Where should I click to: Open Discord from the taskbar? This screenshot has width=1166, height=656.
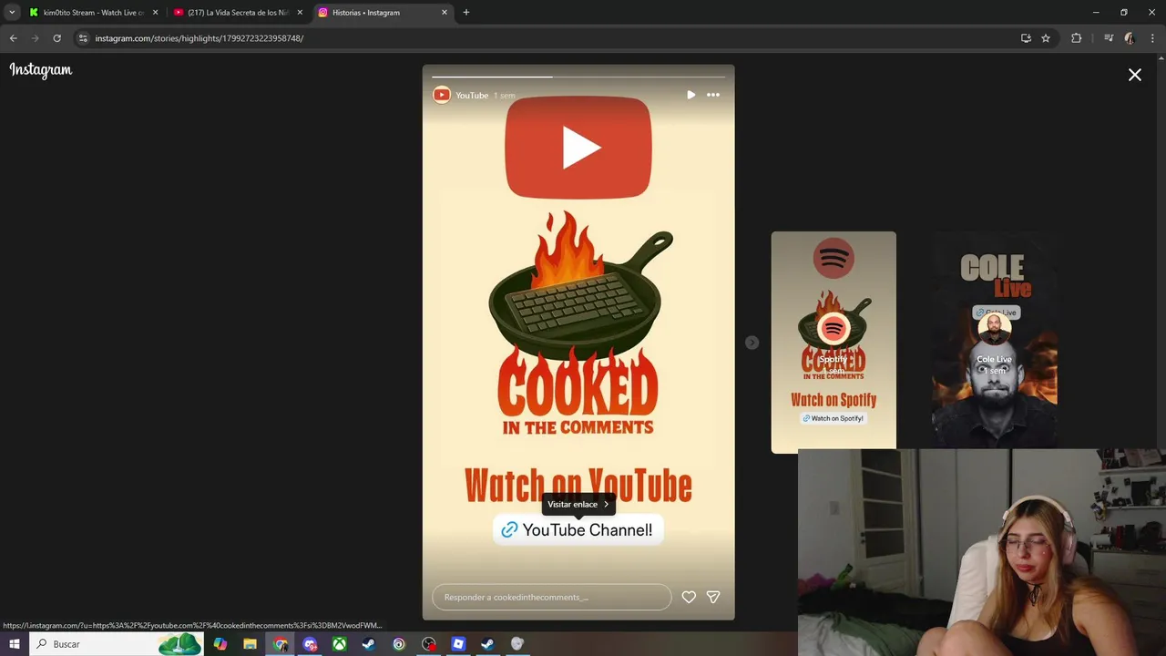[x=310, y=644]
